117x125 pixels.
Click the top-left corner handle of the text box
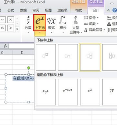click(x=6, y=74)
